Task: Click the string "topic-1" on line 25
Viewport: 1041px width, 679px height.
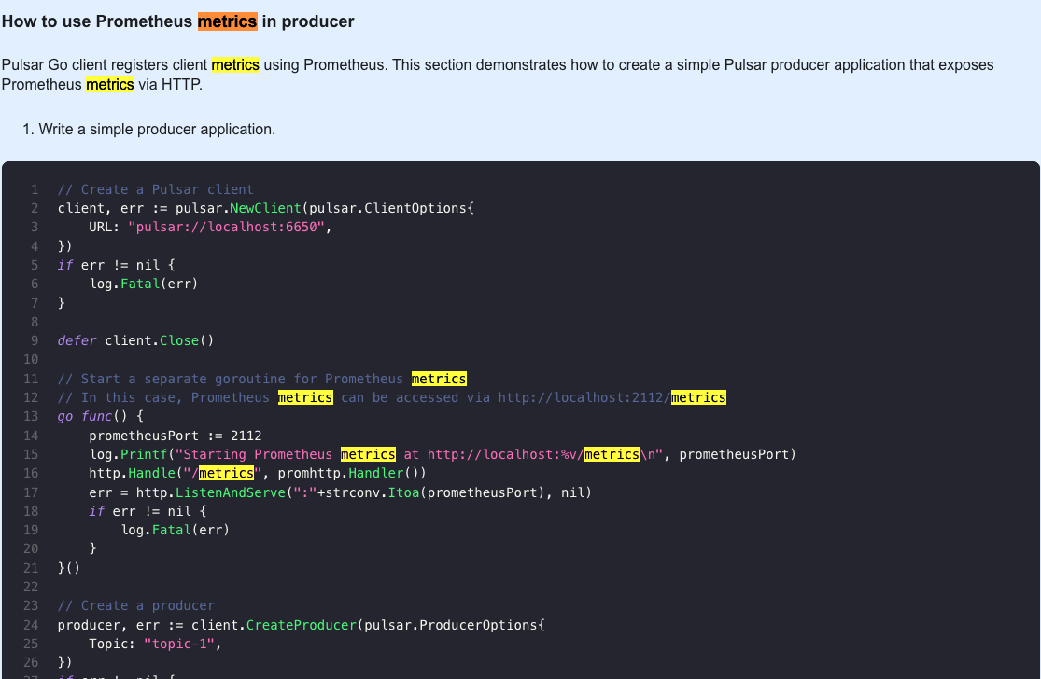Action: tap(179, 644)
